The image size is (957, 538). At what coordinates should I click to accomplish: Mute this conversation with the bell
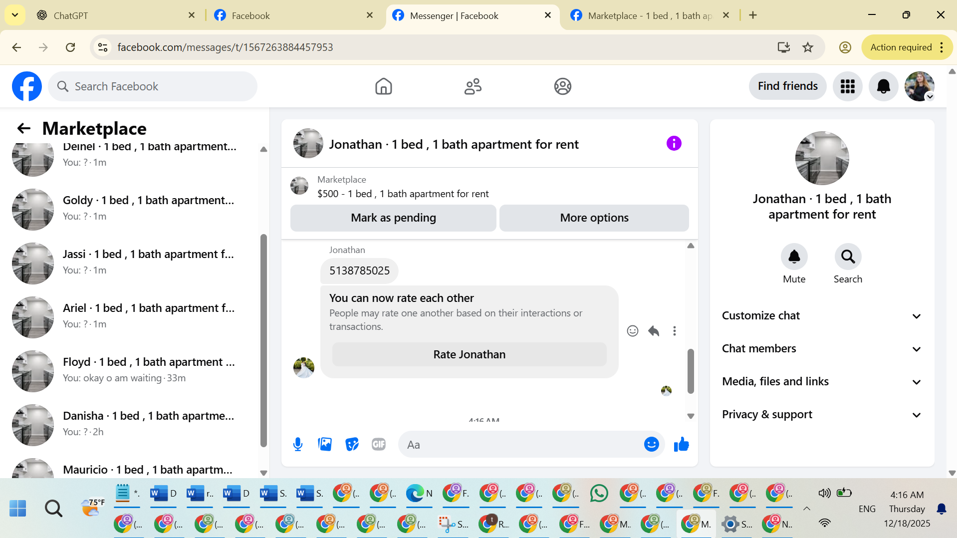pos(794,257)
